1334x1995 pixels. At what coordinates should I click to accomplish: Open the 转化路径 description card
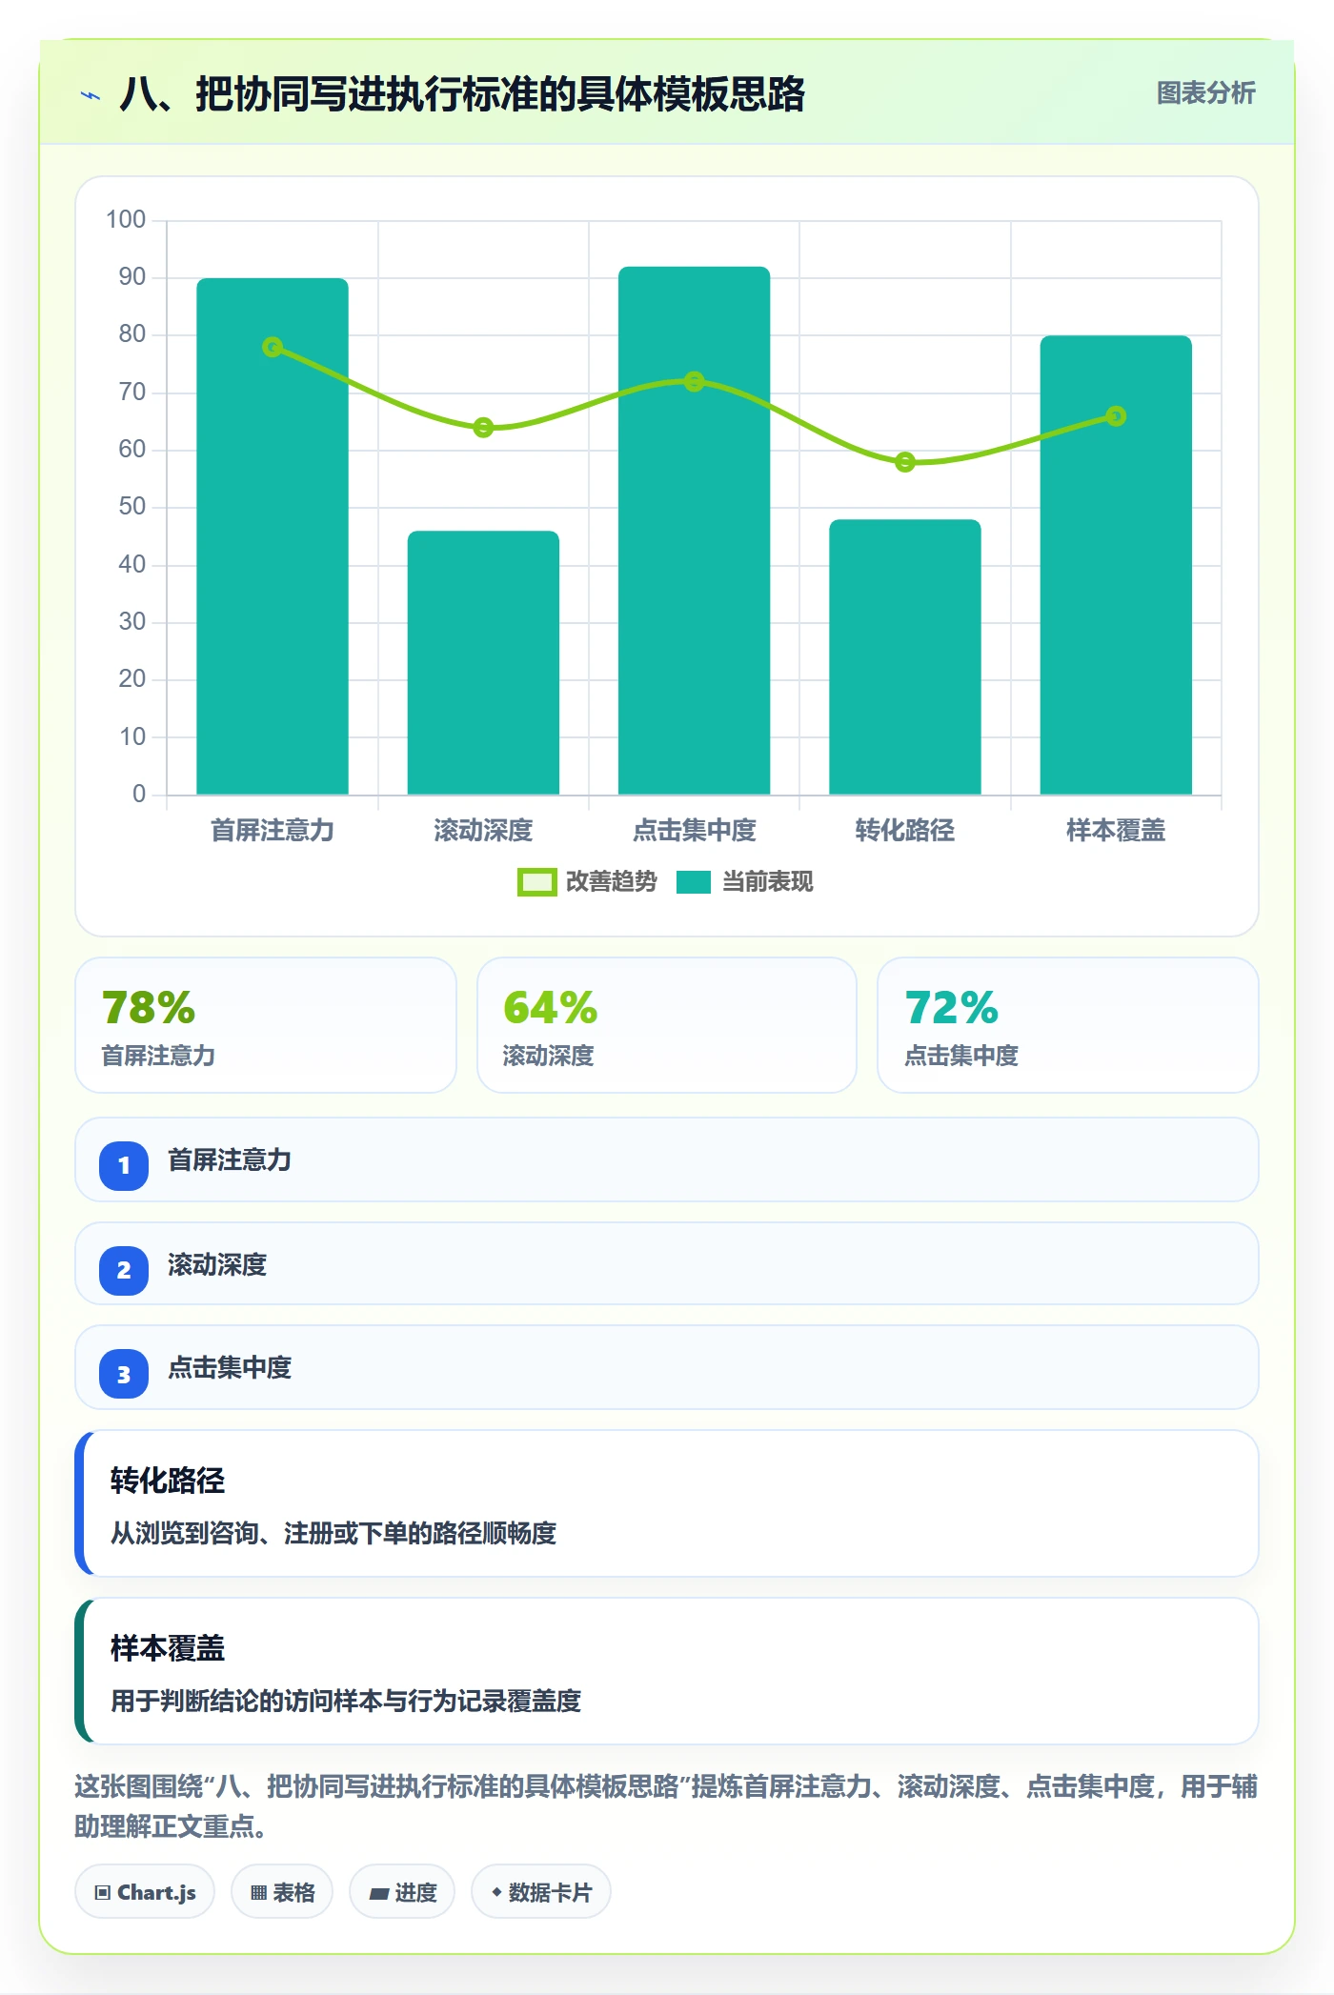667,1503
